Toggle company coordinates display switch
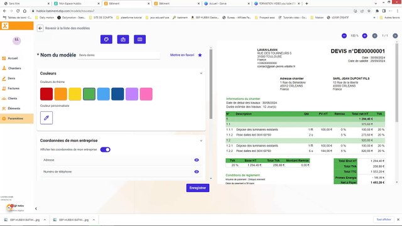Screen dimensions: 402x226 105,149
